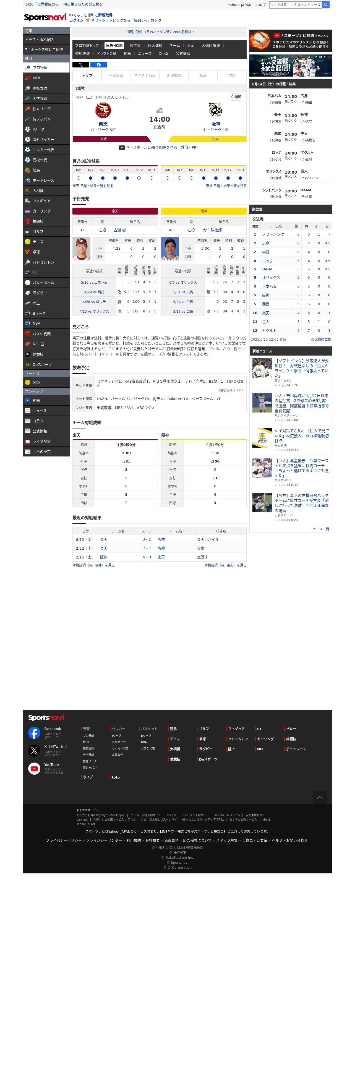This screenshot has width=355, height=1065.
Task: Open テニス sidebar item
Action: point(46,242)
